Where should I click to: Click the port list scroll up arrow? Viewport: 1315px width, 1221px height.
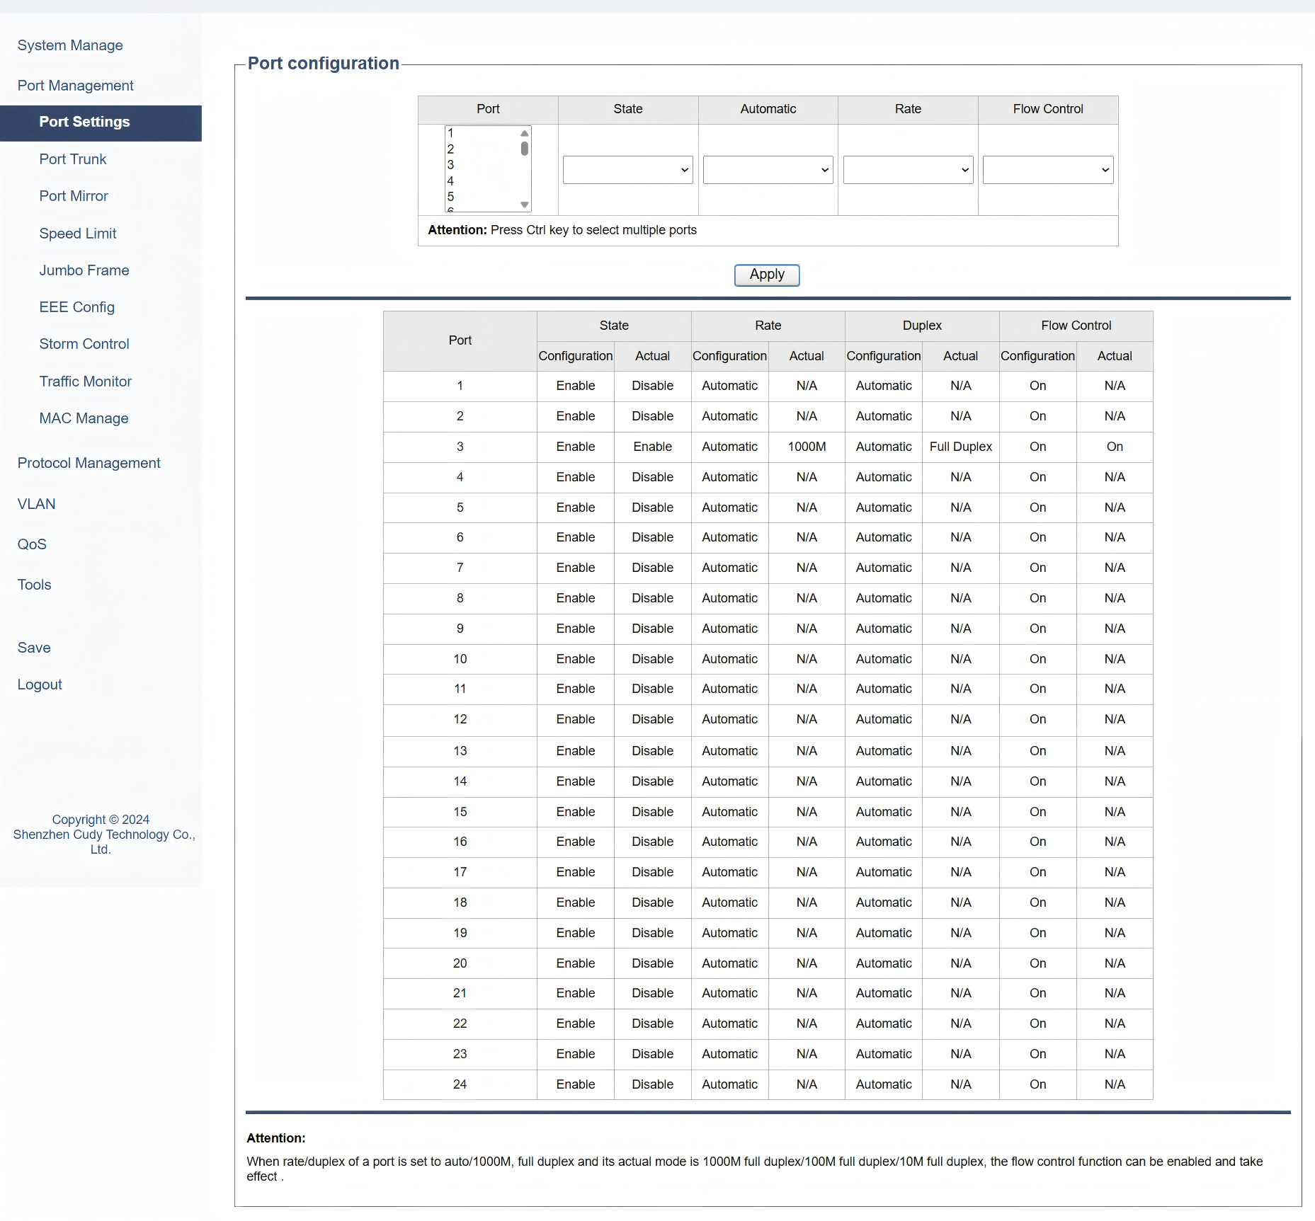tap(525, 133)
